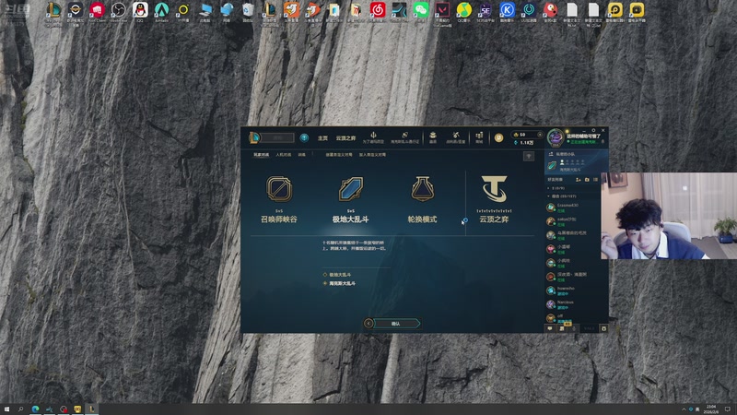Open the WeChat desktop icon
Viewport: 737px width, 415px height.
[x=421, y=9]
